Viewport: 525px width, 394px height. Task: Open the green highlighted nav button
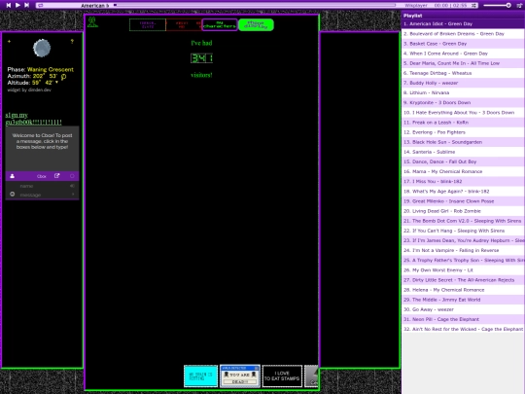click(x=256, y=24)
